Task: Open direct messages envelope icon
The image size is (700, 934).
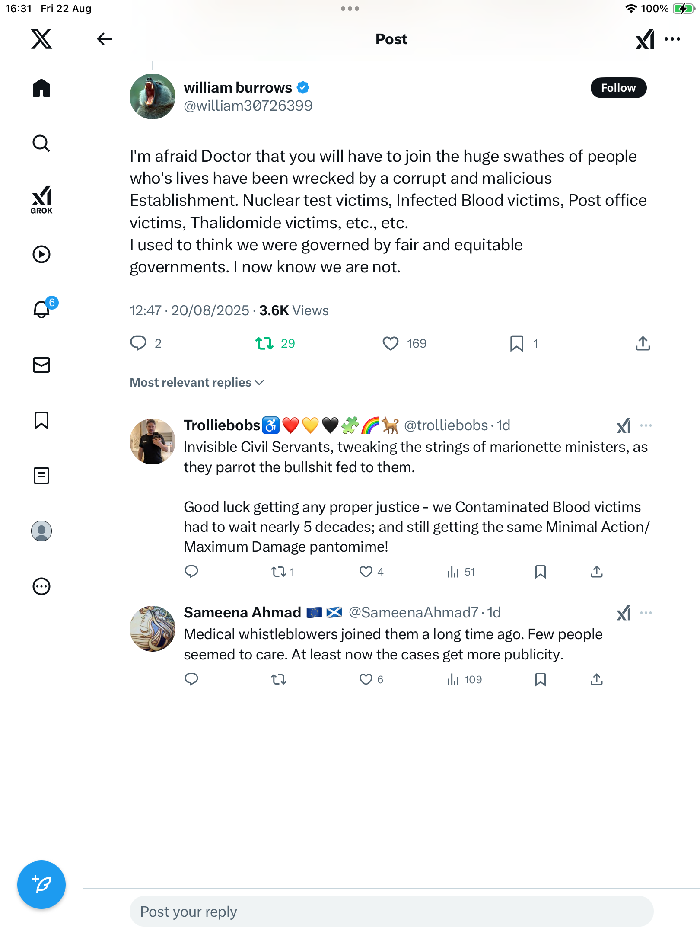Action: tap(41, 365)
